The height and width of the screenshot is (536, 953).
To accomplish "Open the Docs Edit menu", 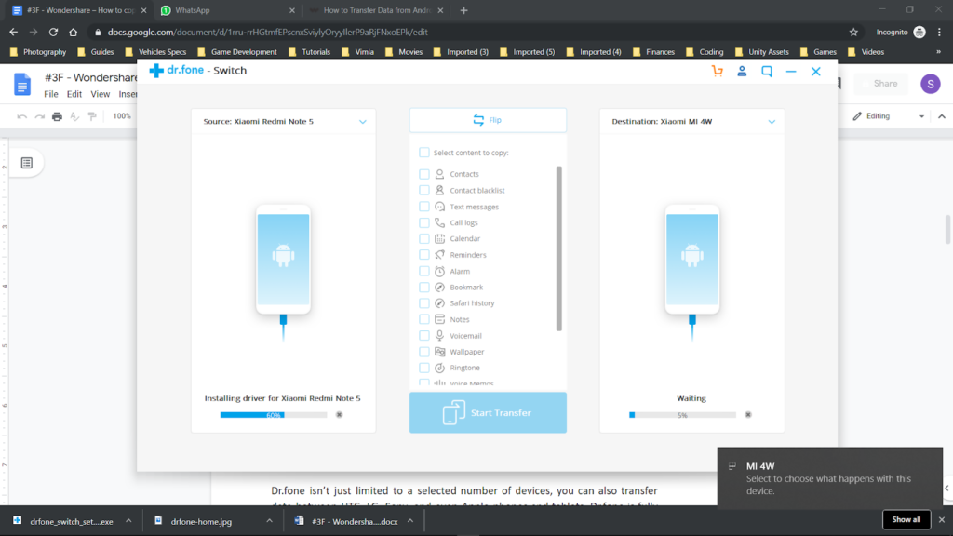I will 74,94.
